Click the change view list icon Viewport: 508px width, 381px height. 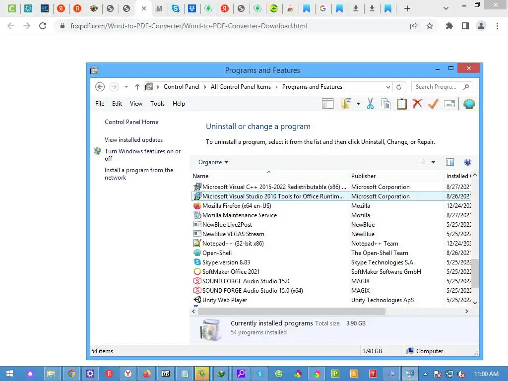(423, 162)
